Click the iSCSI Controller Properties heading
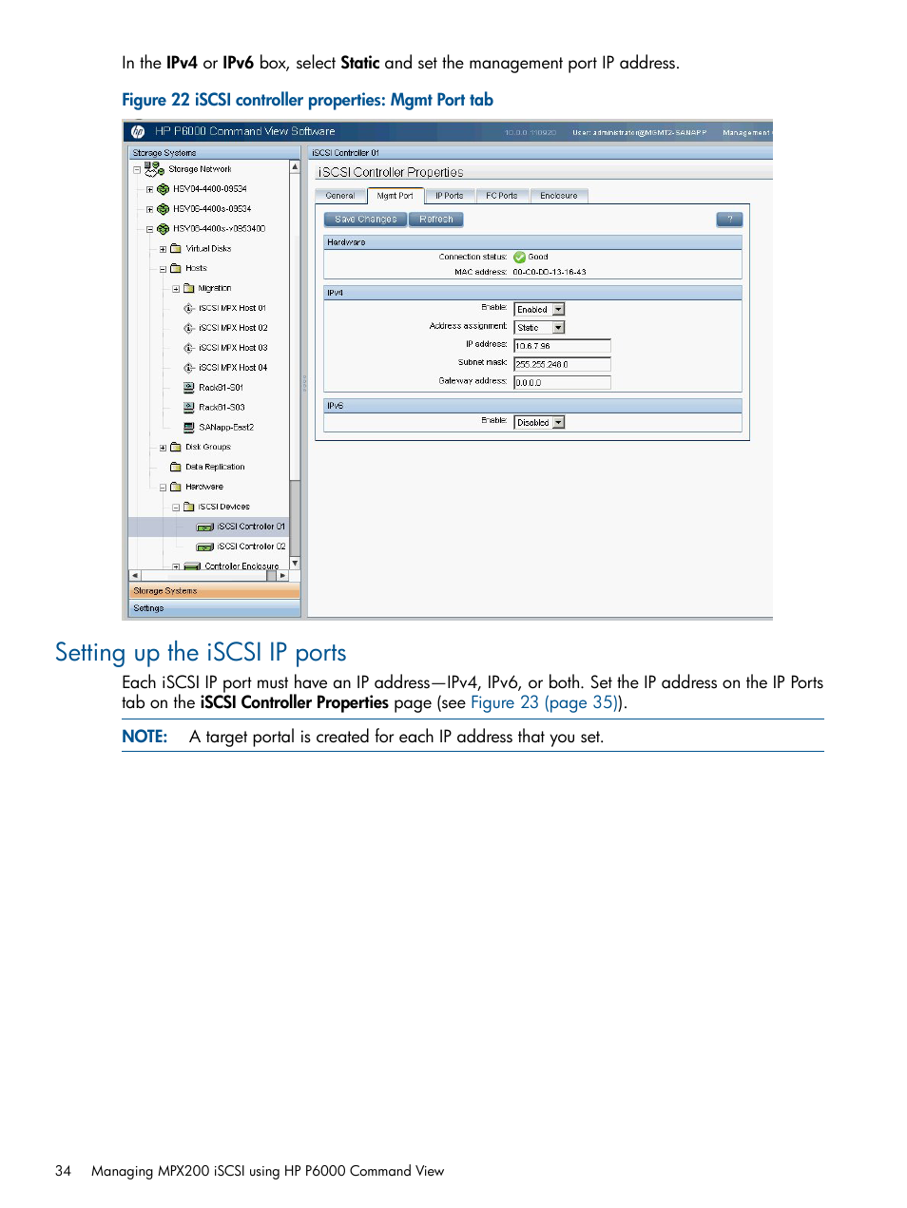 tap(391, 173)
